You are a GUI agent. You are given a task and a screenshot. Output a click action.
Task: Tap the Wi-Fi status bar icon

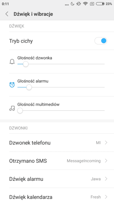pos(85,4)
